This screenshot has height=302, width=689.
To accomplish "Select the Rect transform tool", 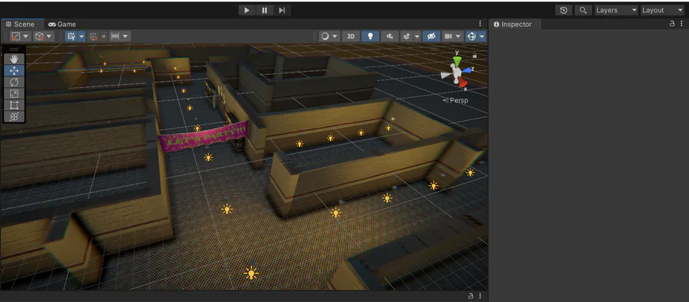I will click(14, 105).
